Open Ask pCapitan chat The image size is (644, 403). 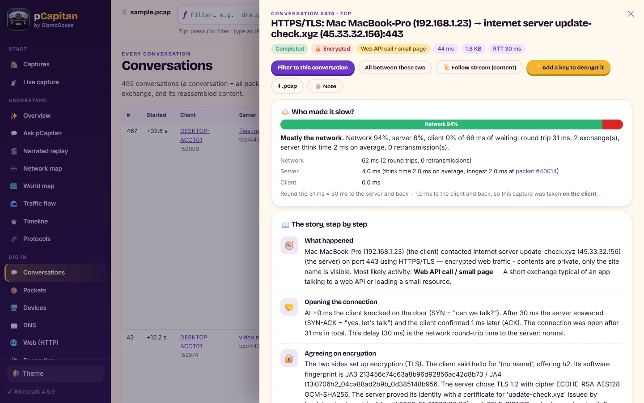pos(55,133)
